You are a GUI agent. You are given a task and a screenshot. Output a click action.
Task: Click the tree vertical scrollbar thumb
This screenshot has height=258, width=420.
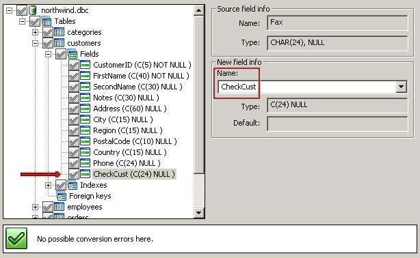(x=198, y=95)
